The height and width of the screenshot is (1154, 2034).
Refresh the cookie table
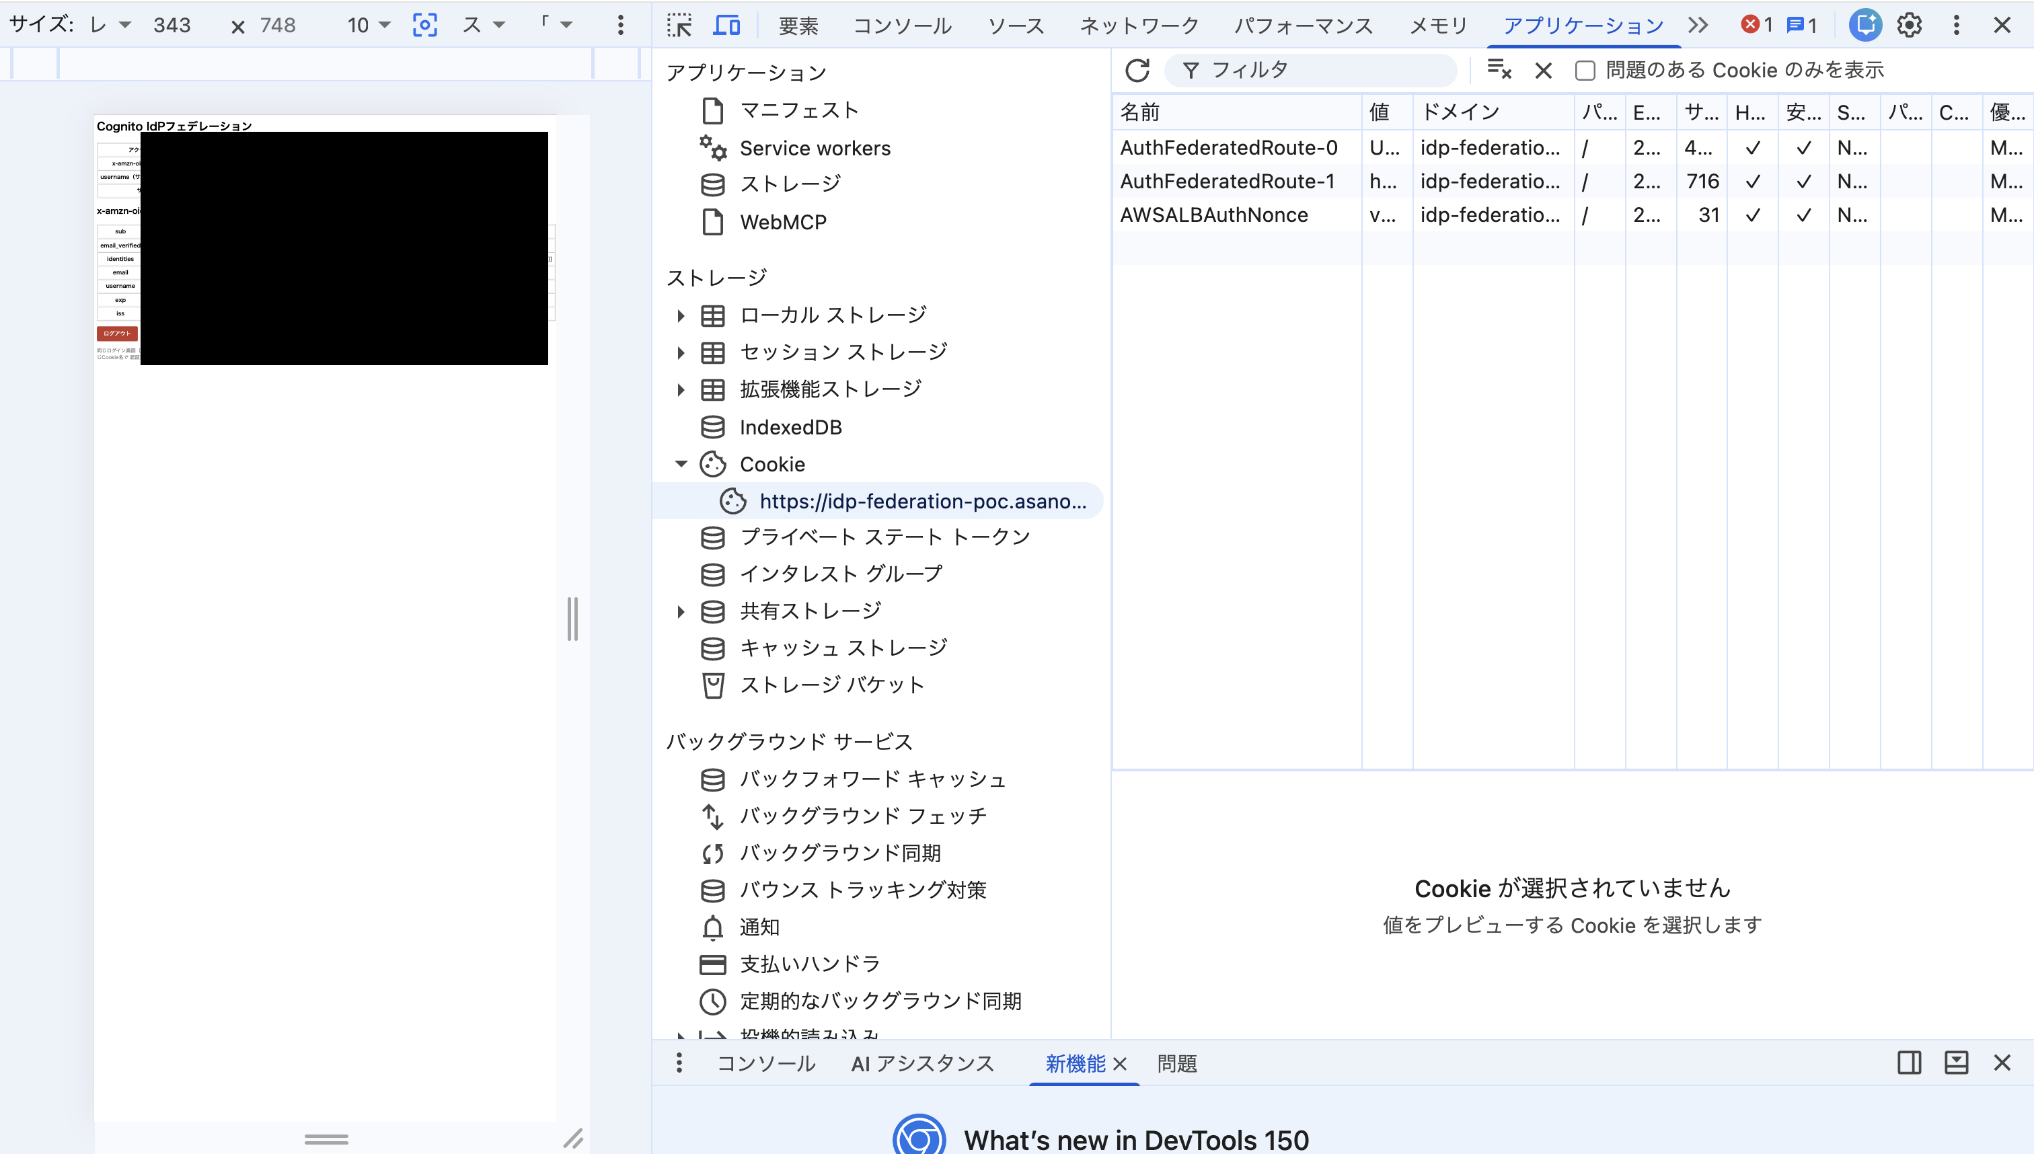(x=1137, y=71)
